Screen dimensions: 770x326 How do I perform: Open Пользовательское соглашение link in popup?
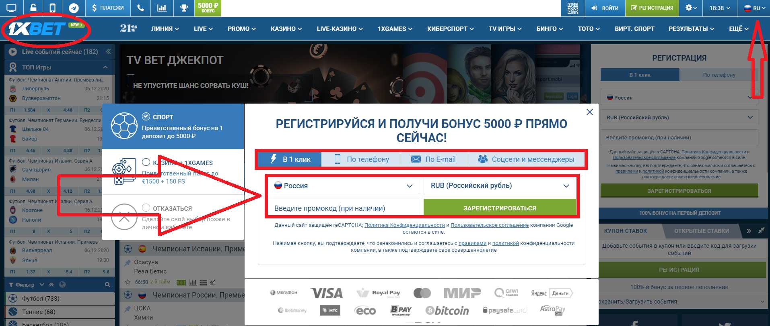490,225
